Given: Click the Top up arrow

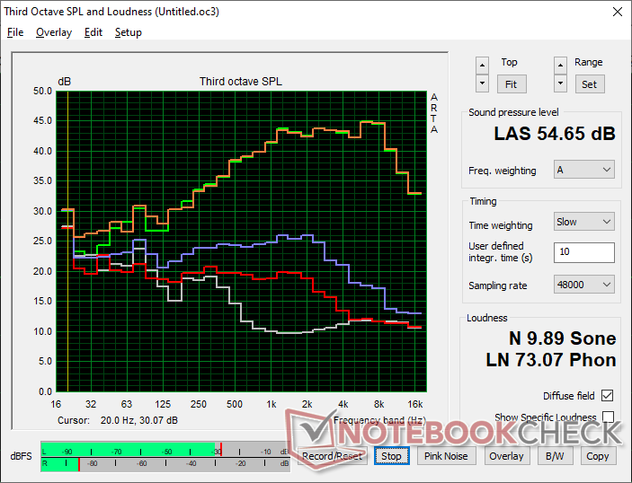Looking at the screenshot, I should (483, 65).
